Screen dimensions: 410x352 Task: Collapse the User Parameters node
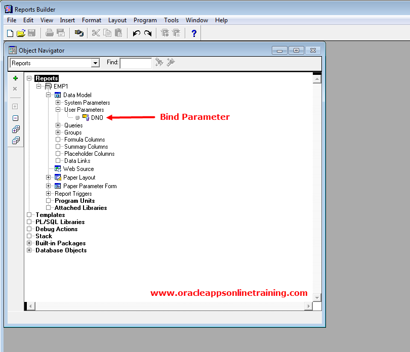pyautogui.click(x=58, y=109)
